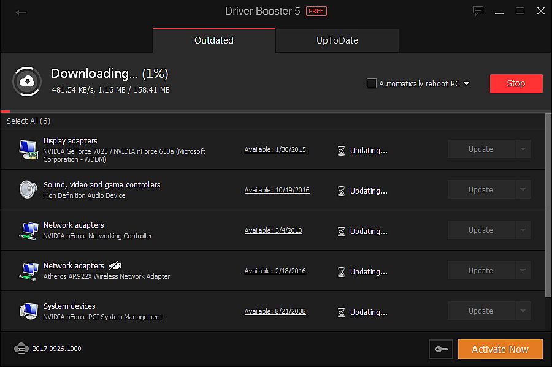Image resolution: width=552 pixels, height=367 pixels.
Task: Open Update dropdown arrow for nForce Networking Controller
Action: click(x=523, y=230)
